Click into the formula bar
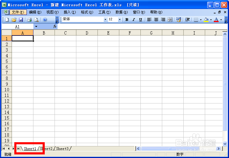The width and height of the screenshot is (229, 158). (x=143, y=27)
